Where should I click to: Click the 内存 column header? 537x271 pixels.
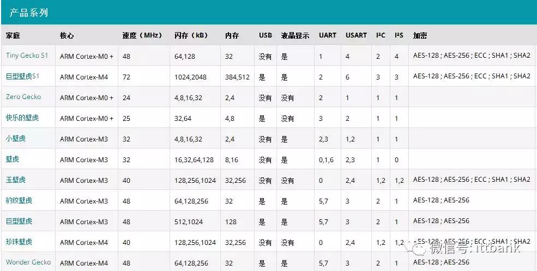232,35
